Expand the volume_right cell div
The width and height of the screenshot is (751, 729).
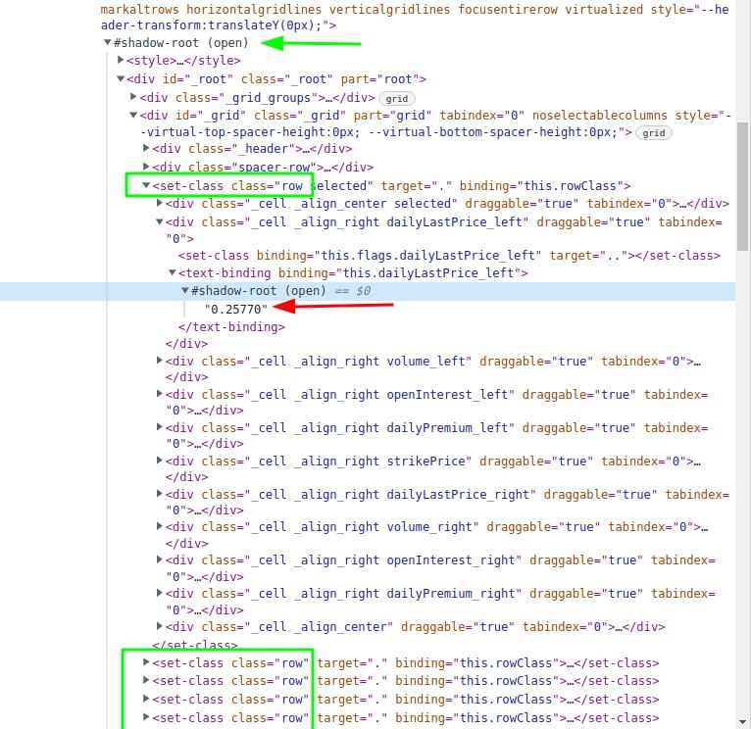pos(160,526)
